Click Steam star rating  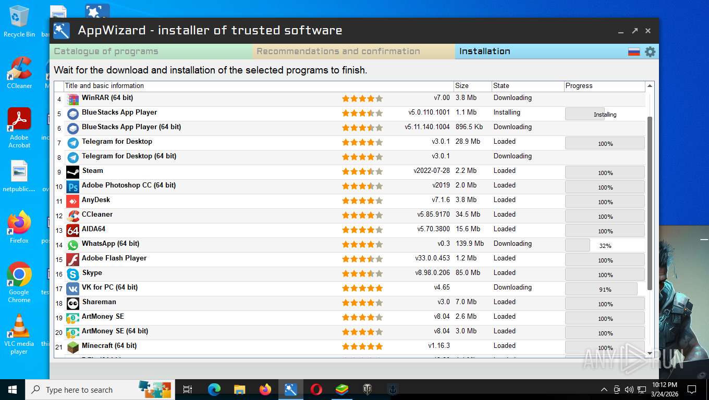[362, 171]
